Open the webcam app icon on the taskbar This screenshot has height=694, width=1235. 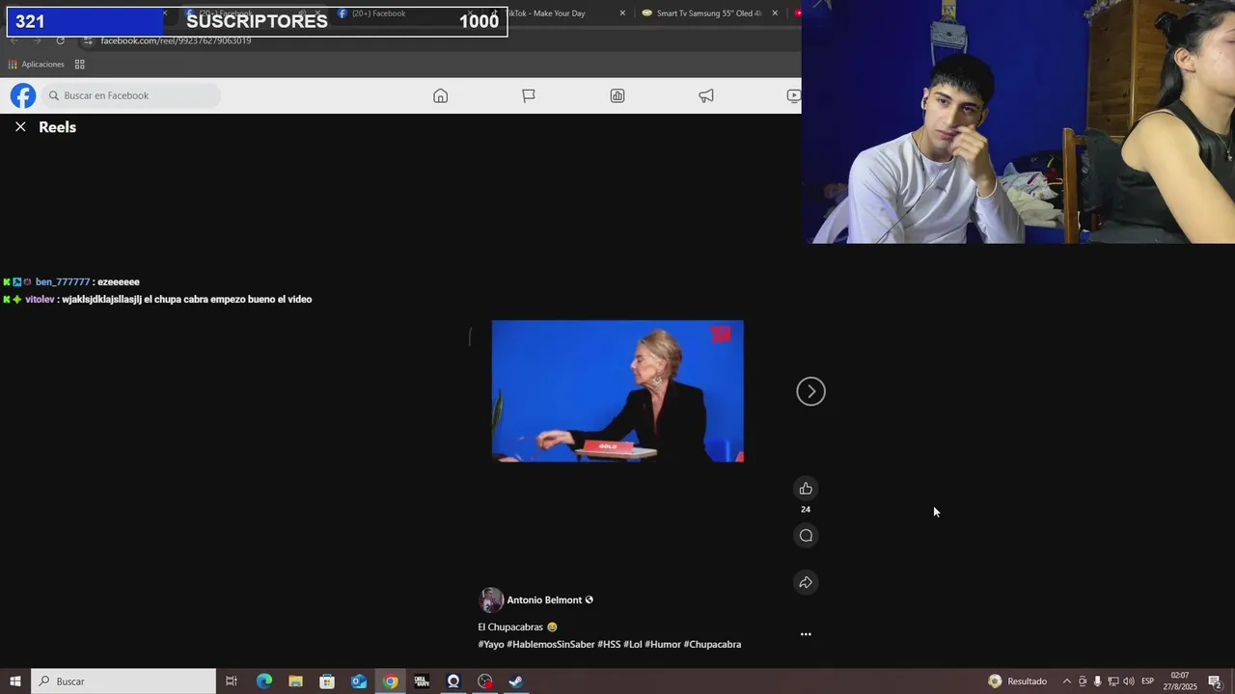tap(453, 681)
